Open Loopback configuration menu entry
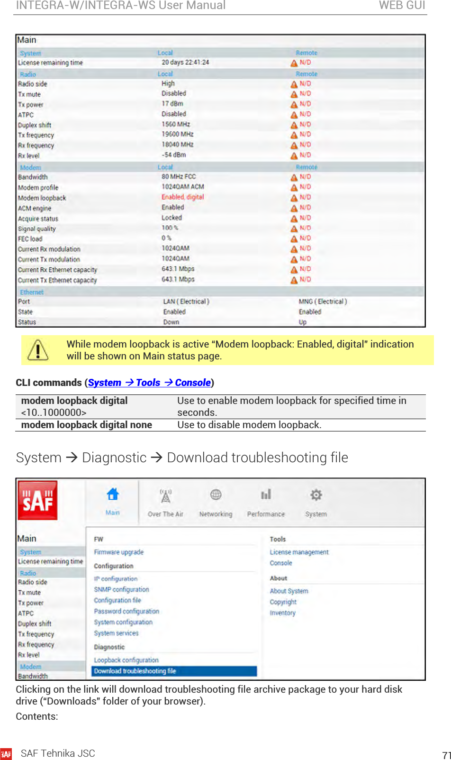Viewport: 451px width, 760px height. tap(126, 660)
